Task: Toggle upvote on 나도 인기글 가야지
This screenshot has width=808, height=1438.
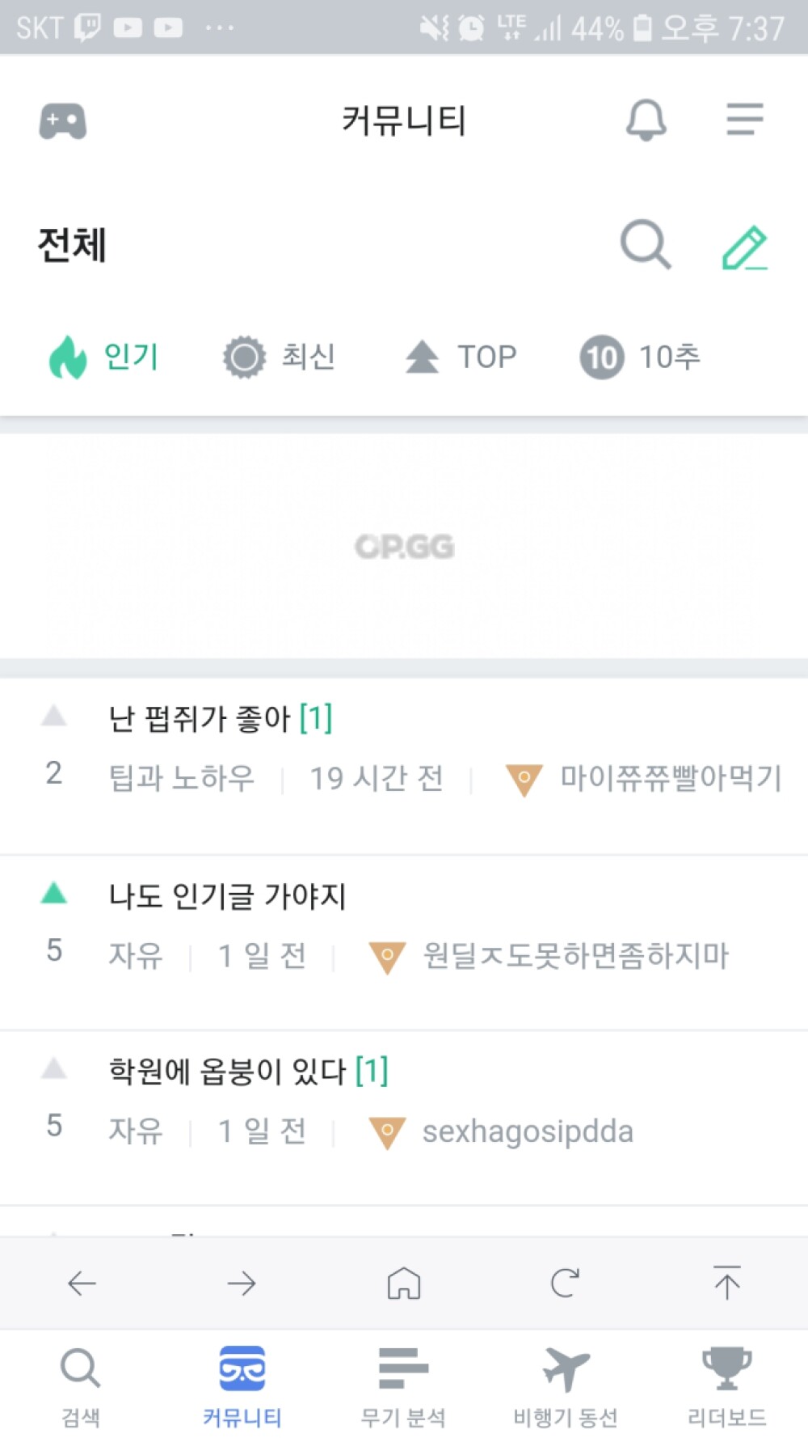Action: tap(54, 894)
